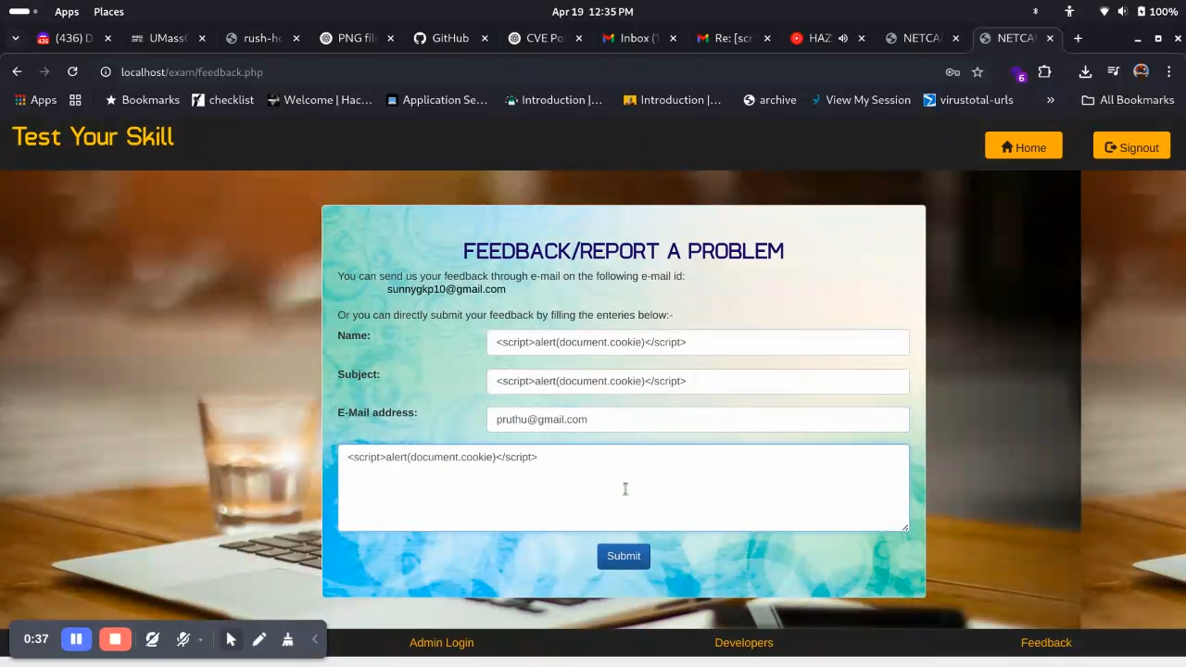This screenshot has height=667, width=1186.
Task: Open the media controls icon in toolbar
Action: [x=1114, y=71]
